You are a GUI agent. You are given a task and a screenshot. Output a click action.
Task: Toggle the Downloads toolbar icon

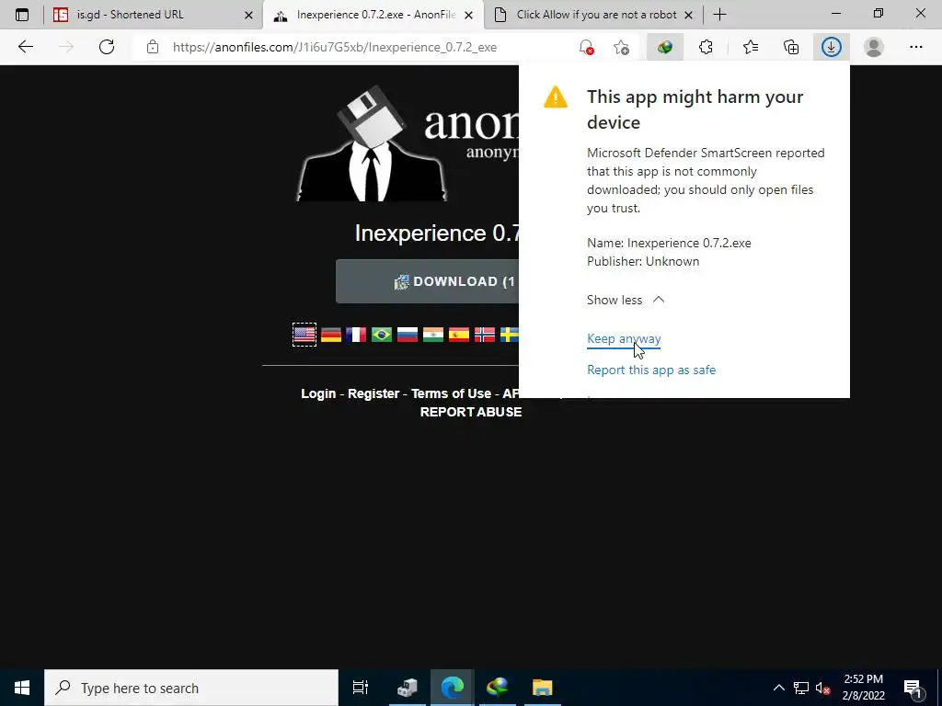[832, 47]
